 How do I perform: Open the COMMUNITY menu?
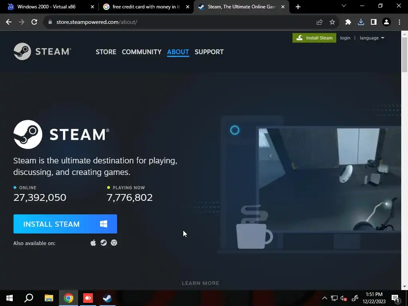tap(141, 52)
